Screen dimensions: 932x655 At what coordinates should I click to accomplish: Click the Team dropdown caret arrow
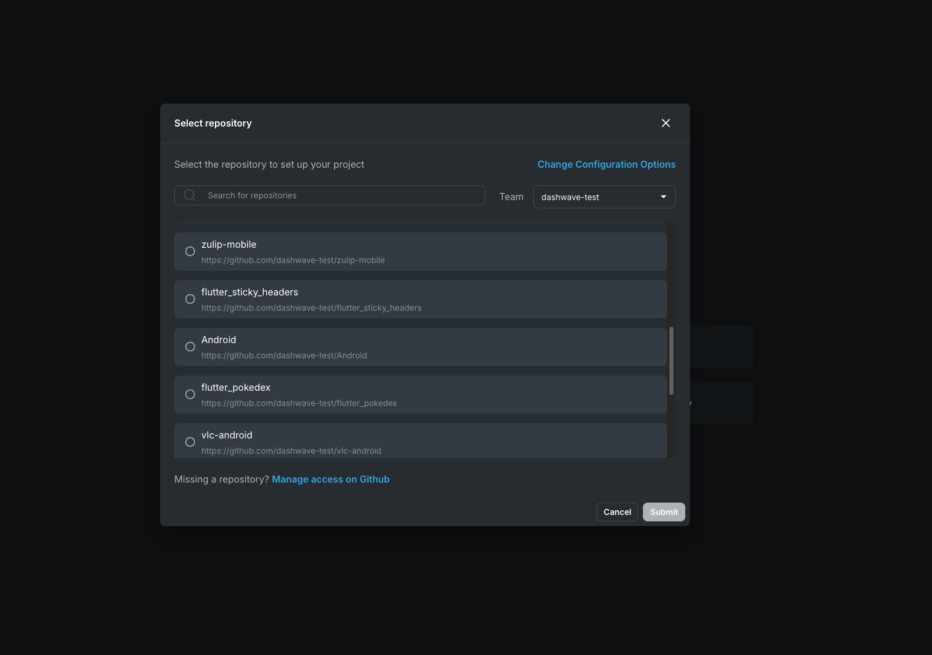tap(664, 197)
